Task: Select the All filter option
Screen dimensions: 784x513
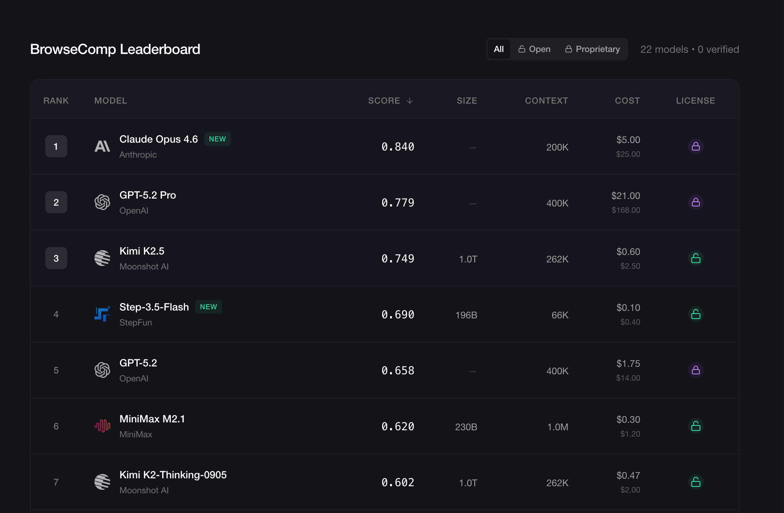Action: pyautogui.click(x=499, y=49)
